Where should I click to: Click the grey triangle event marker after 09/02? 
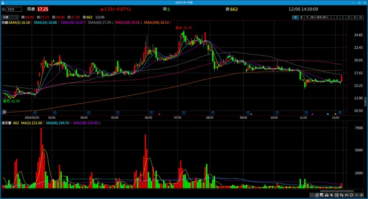[251, 114]
